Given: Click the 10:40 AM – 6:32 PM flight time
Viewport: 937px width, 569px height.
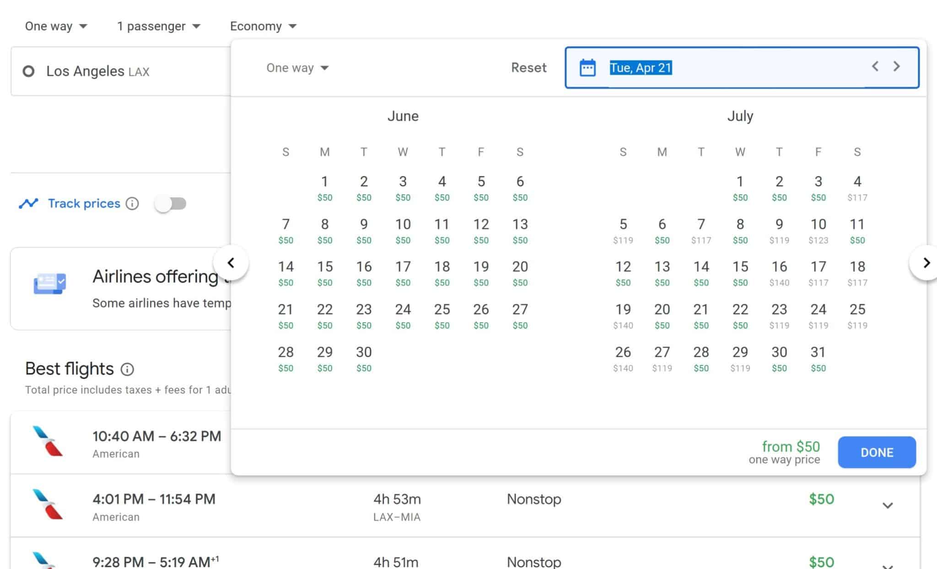Looking at the screenshot, I should [156, 436].
